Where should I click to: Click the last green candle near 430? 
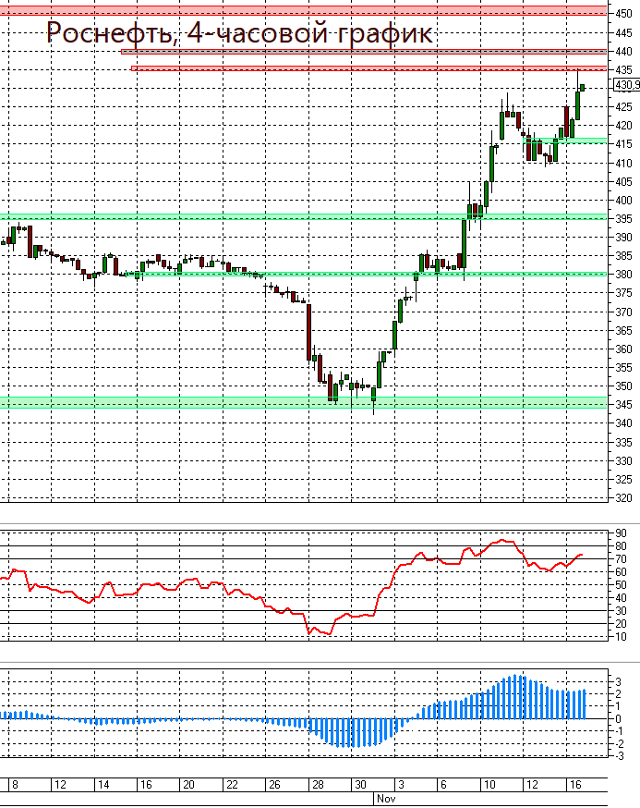(x=583, y=88)
